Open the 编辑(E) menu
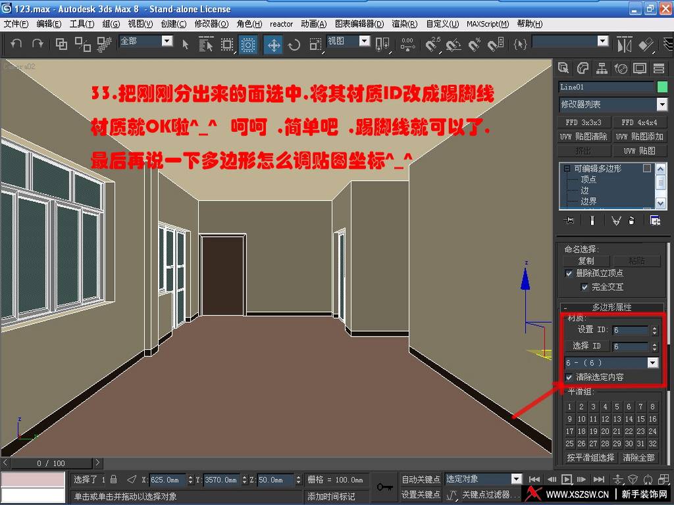Screen dimensions: 674x505 tap(49, 24)
